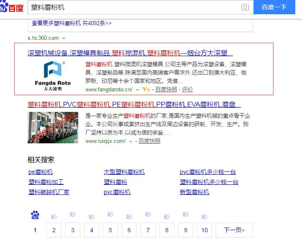Click the paw icon above page 2
This screenshot has height=246, width=302.
54,217
